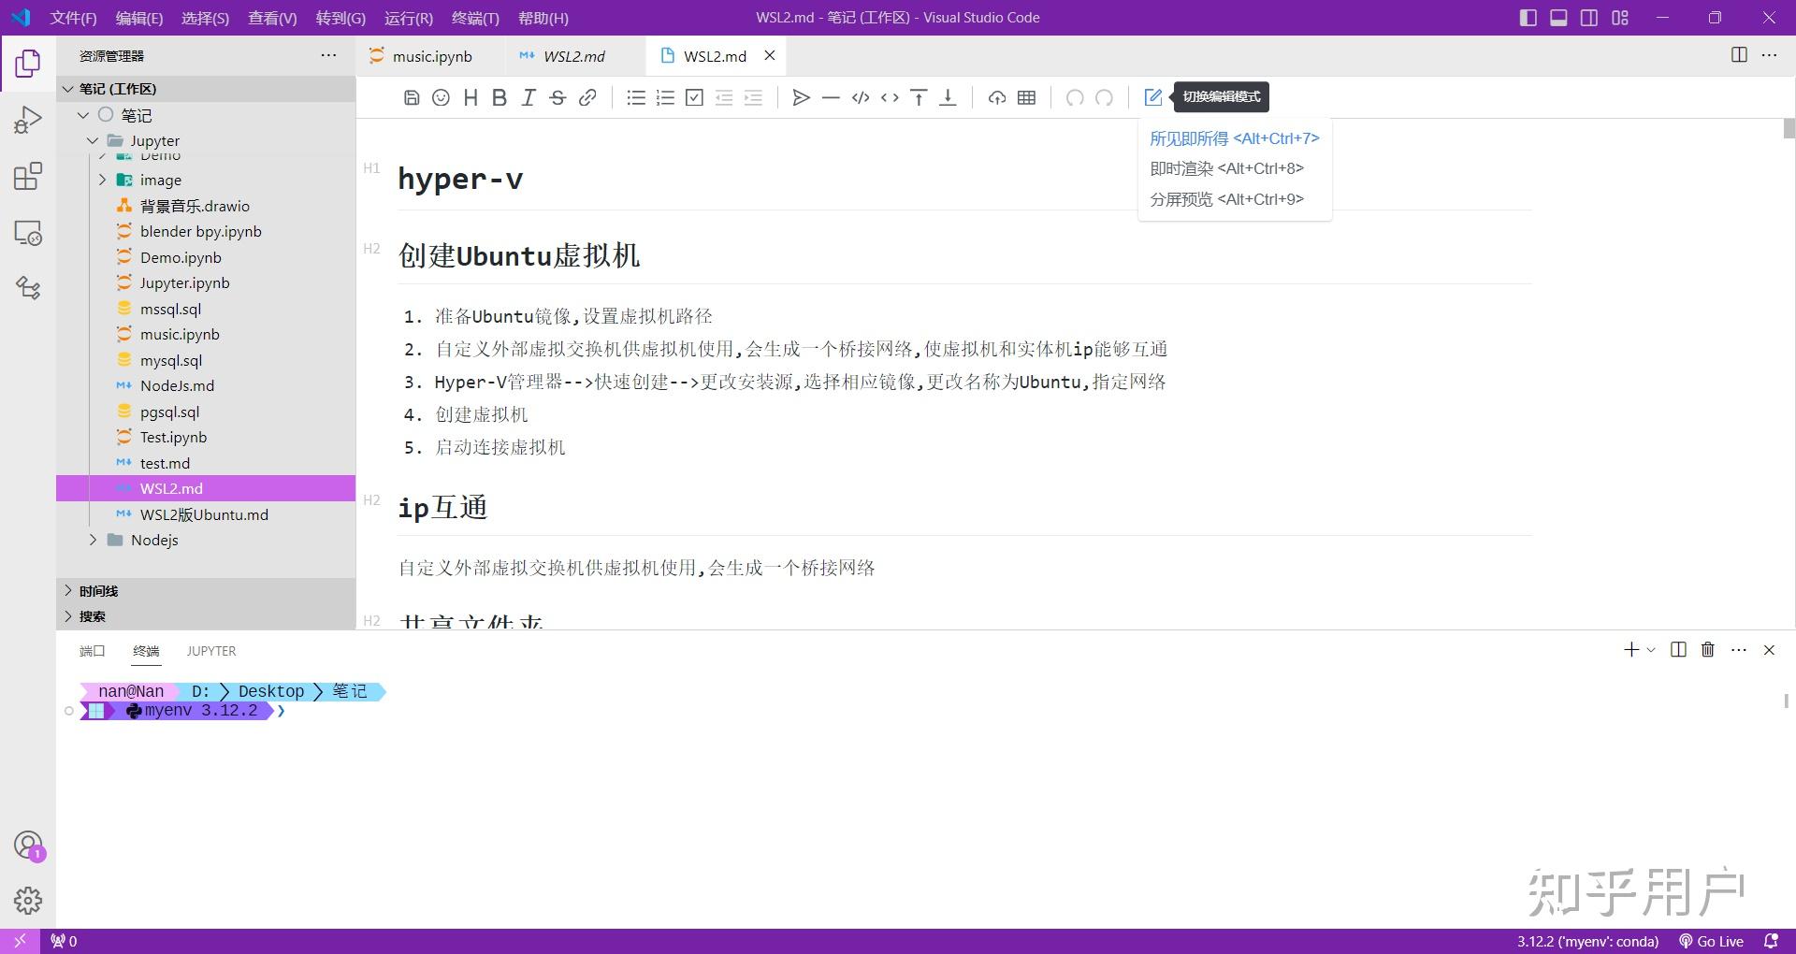Insert a hyperlink using the link icon

click(587, 97)
